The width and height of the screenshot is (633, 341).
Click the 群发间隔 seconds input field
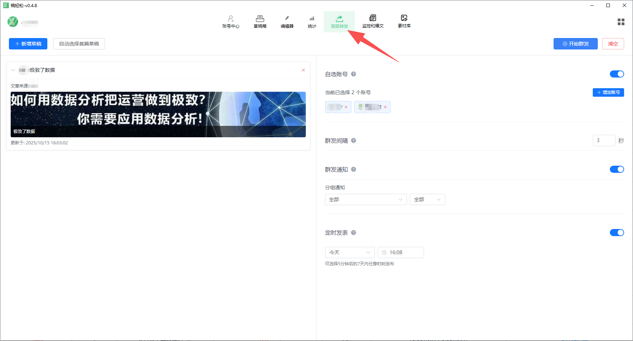click(604, 140)
